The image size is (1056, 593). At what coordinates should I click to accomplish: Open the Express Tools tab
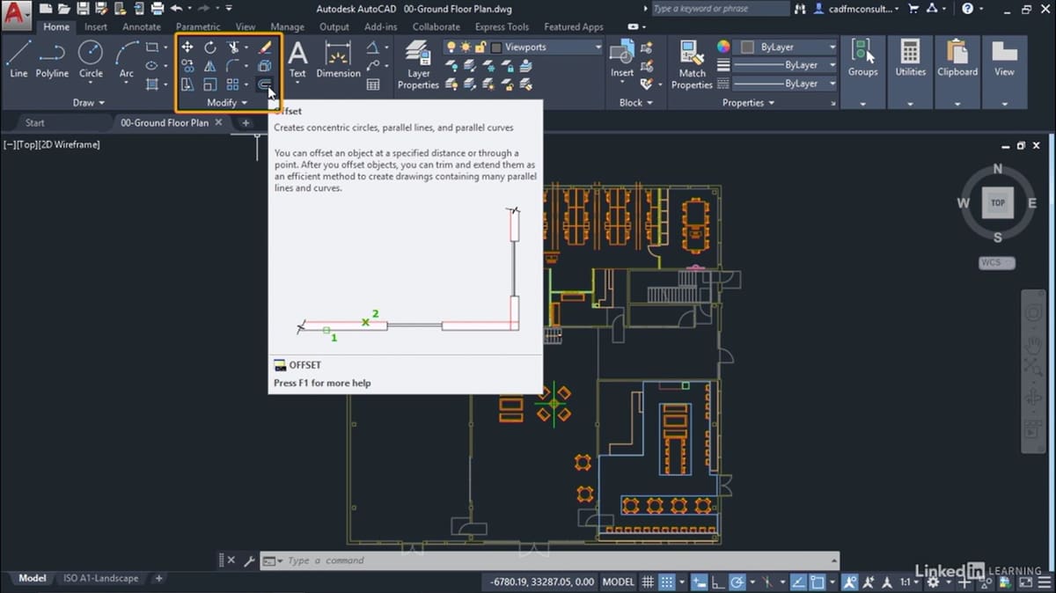tap(502, 27)
